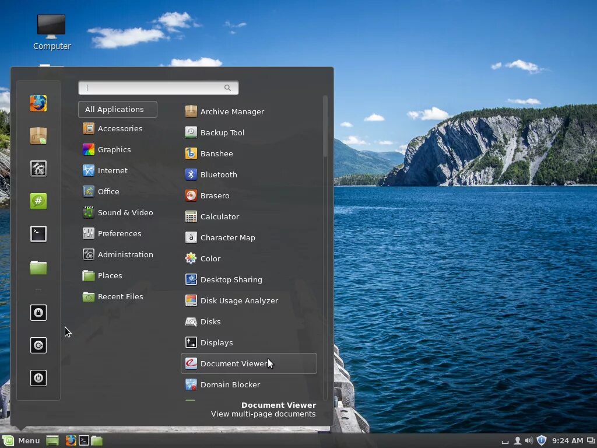Open the Software Manager sidebar icon
This screenshot has height=448, width=597.
(x=38, y=136)
